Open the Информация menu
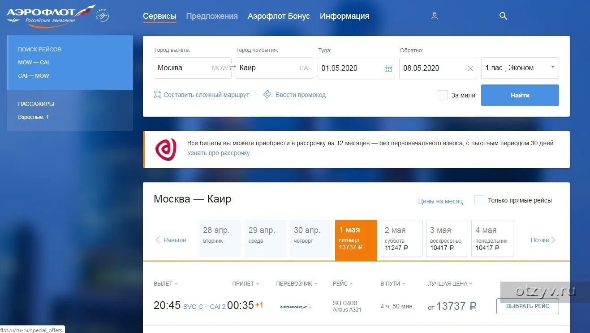The height and width of the screenshot is (333, 590). (x=345, y=16)
